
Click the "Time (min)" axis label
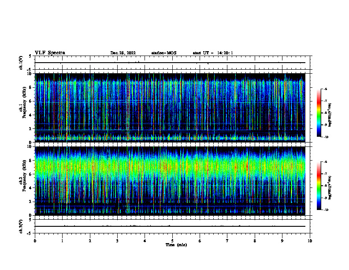point(176,245)
